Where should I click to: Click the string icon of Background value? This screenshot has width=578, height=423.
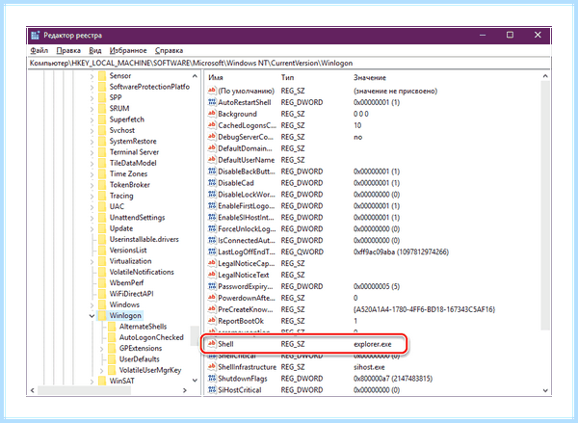(212, 114)
